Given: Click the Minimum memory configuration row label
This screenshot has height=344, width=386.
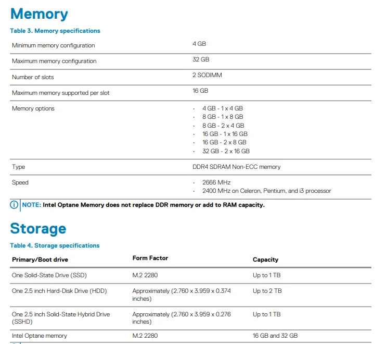Looking at the screenshot, I should point(54,45).
